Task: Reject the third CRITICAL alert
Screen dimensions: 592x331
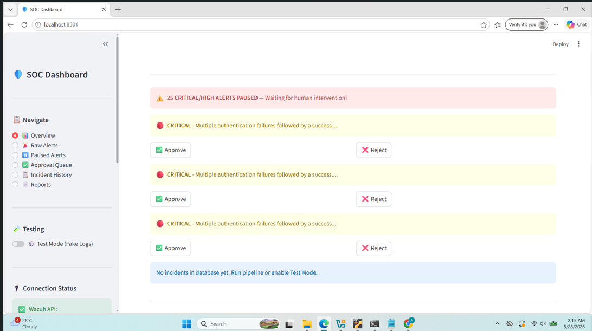Action: pyautogui.click(x=374, y=248)
